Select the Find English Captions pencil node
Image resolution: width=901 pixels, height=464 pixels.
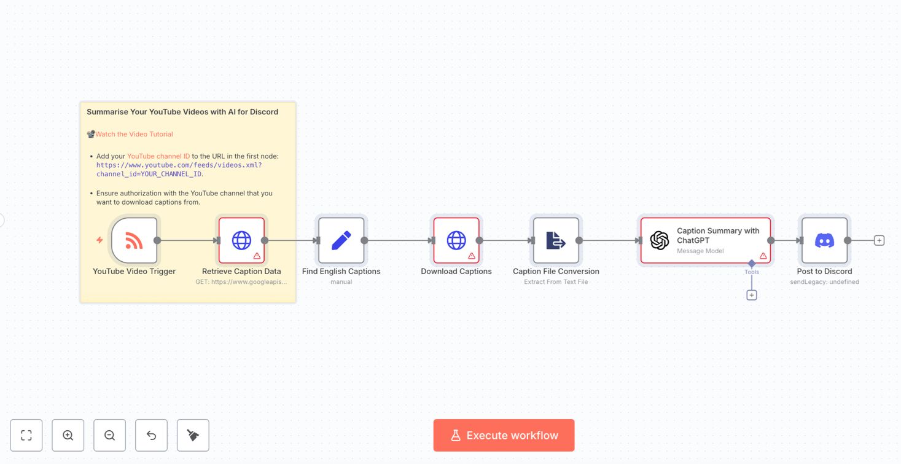click(x=341, y=240)
